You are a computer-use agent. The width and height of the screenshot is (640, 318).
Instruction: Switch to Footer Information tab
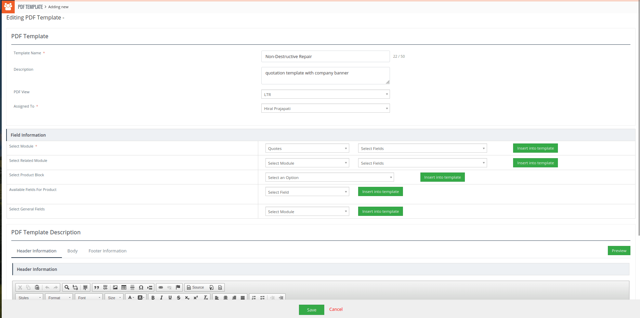click(107, 251)
